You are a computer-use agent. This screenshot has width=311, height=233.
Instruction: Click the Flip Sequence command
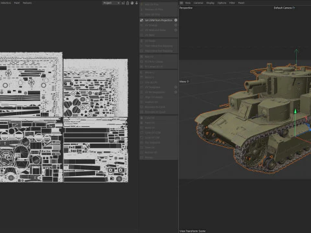coord(152,142)
